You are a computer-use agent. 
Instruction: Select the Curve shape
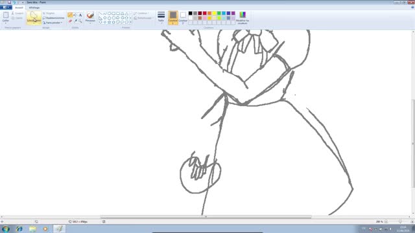[x=105, y=14]
